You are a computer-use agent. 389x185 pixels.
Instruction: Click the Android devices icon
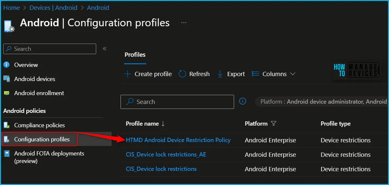7,79
